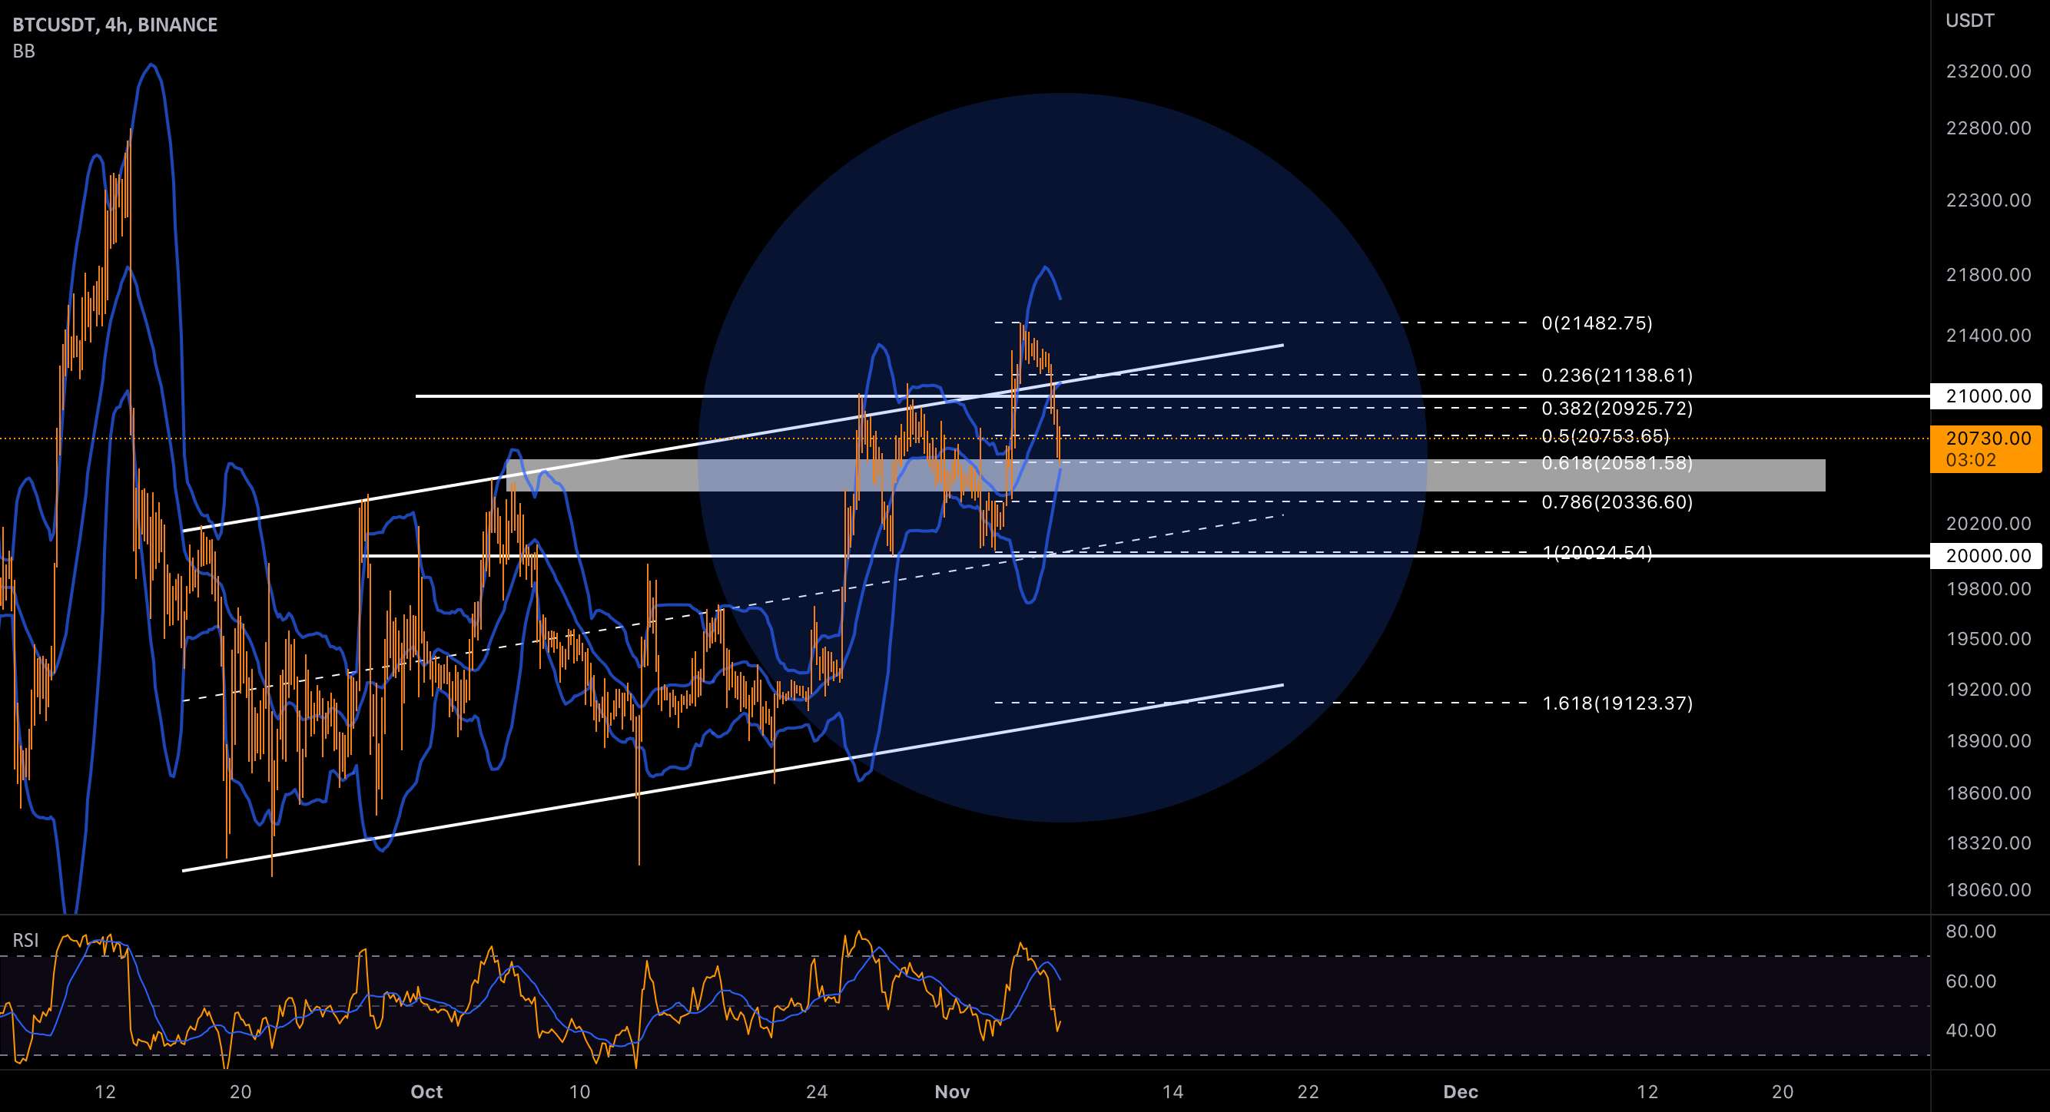Screen dimensions: 2050x1112
Task: Select the gray rectangle support zone
Action: pyautogui.click(x=1166, y=475)
